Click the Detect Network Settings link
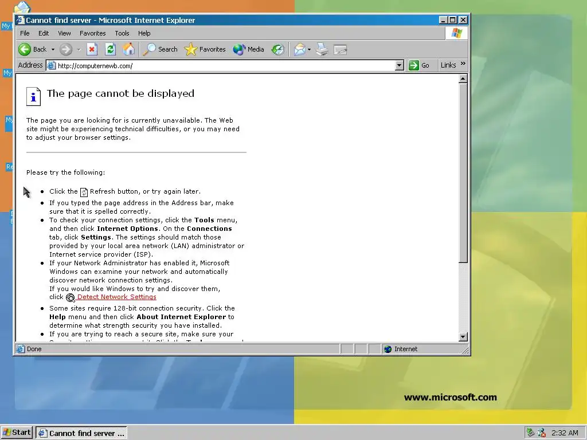Viewport: 587px width, 440px height. (116, 297)
